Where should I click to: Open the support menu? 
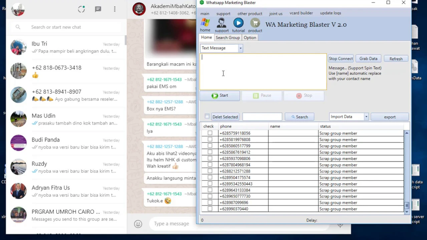pyautogui.click(x=223, y=14)
